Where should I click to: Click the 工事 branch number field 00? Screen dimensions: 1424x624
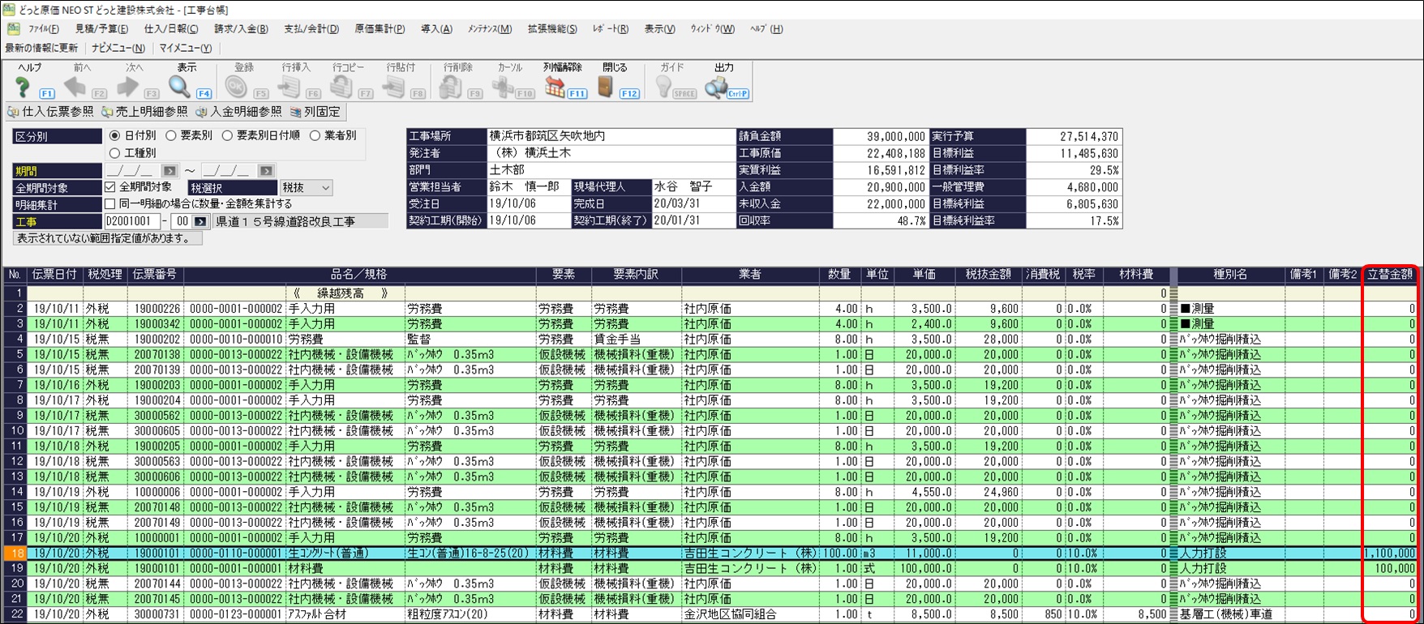(x=182, y=221)
